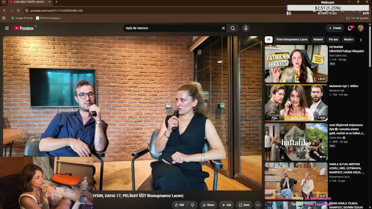Image resolution: width=372 pixels, height=209 pixels.
Task: Open 'Muhtemel Aşk 1. Bölüm' thumbnail
Action: coord(296,103)
